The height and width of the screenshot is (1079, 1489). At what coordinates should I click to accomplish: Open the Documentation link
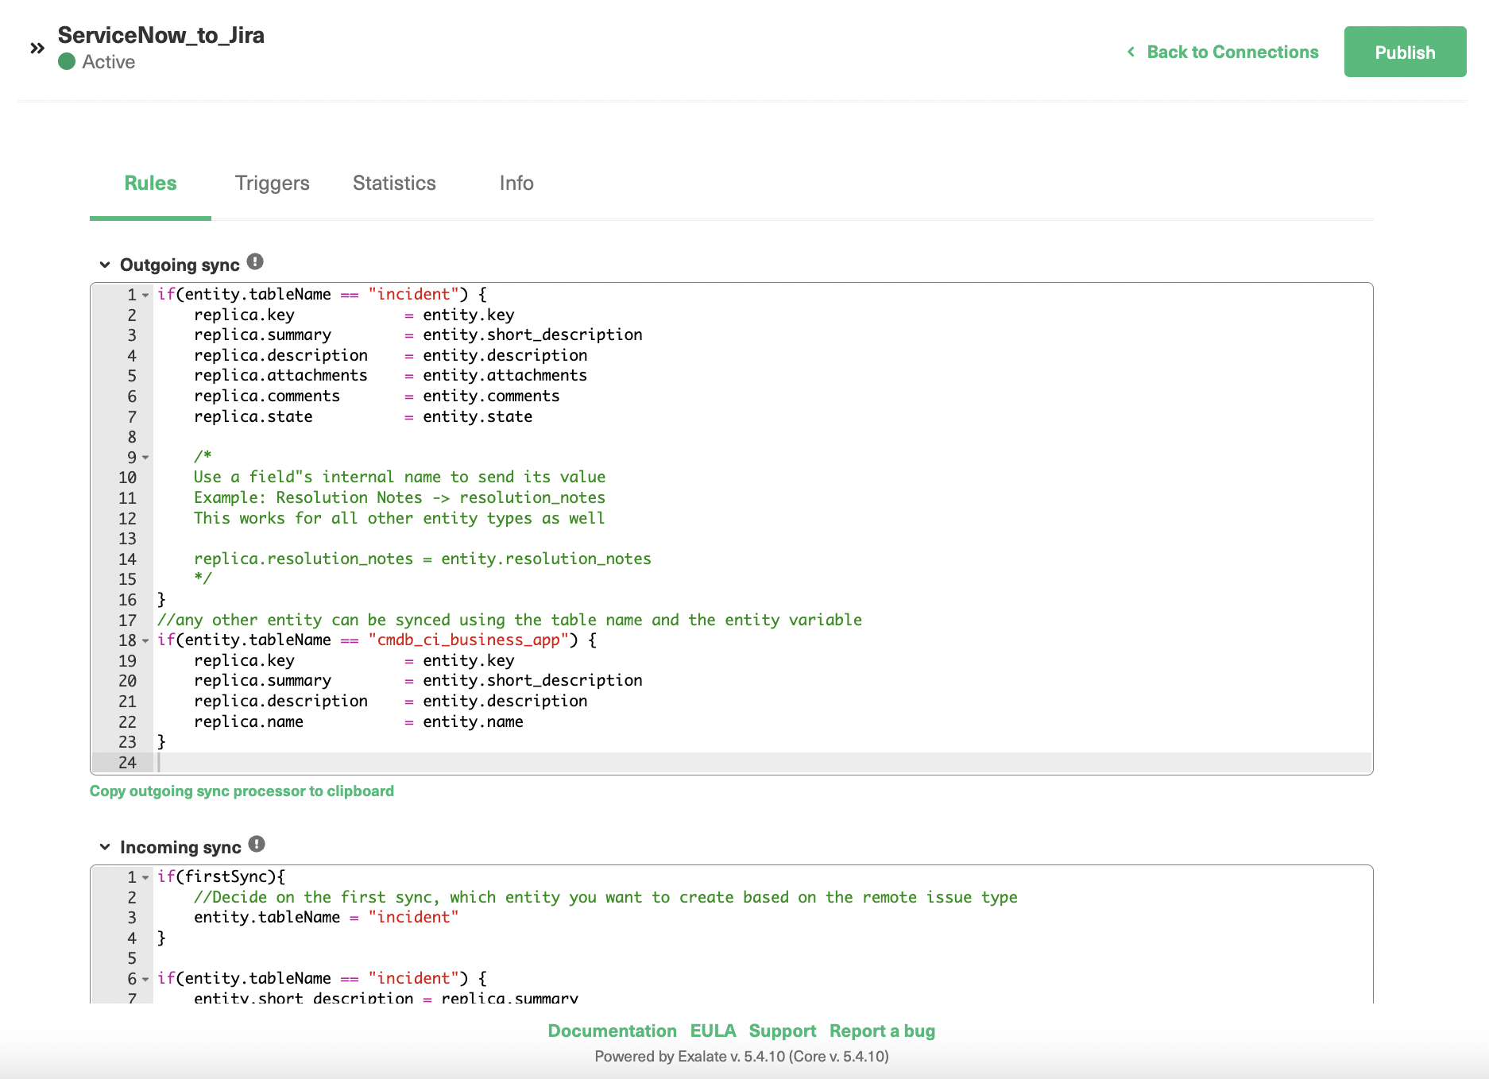(x=612, y=1031)
